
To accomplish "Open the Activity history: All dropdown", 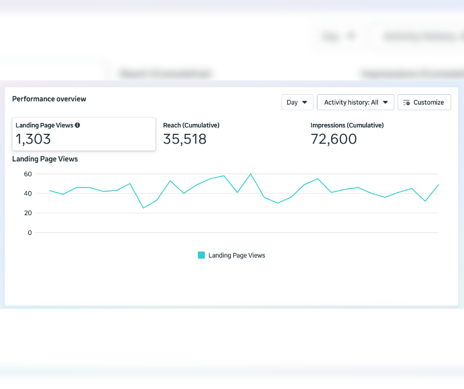I will (355, 102).
